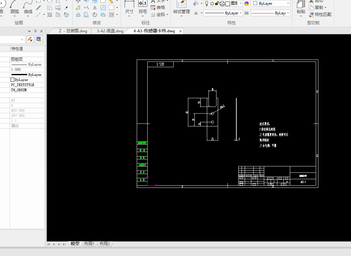The image size is (351, 256).
Task: Open the color ByLayer dropdown
Action: click(288, 3)
